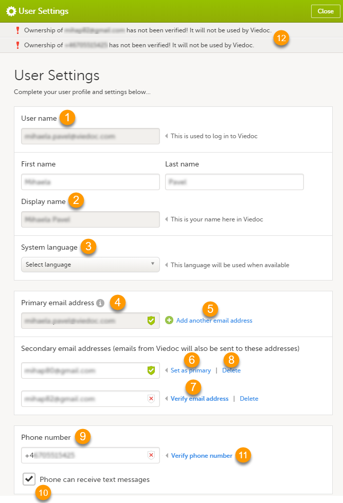This screenshot has width=343, height=503.
Task: Click the red unverified shield on second secondary email
Action: [x=151, y=399]
